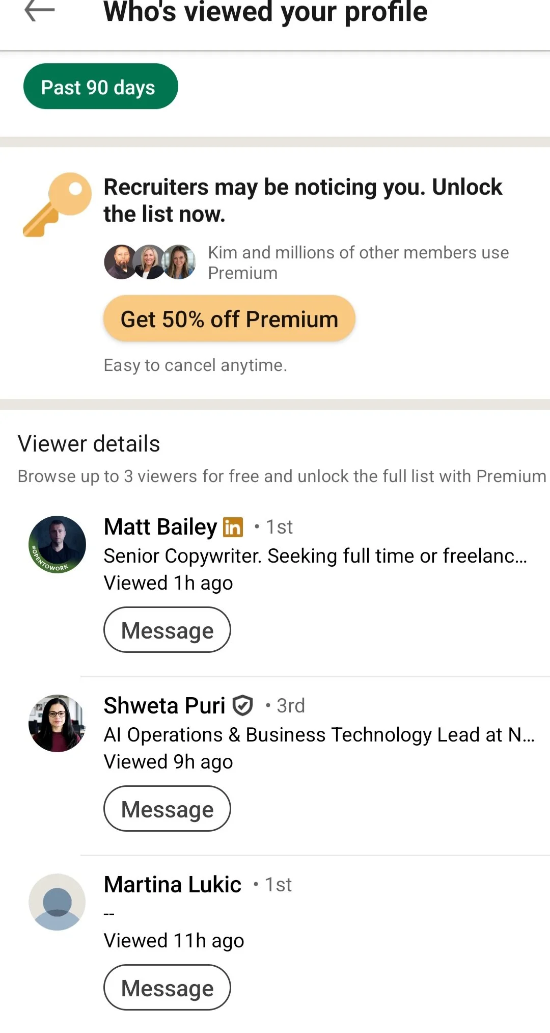This screenshot has width=550, height=1033.
Task: Tap Senior Copywriter headline text
Action: pyautogui.click(x=315, y=555)
